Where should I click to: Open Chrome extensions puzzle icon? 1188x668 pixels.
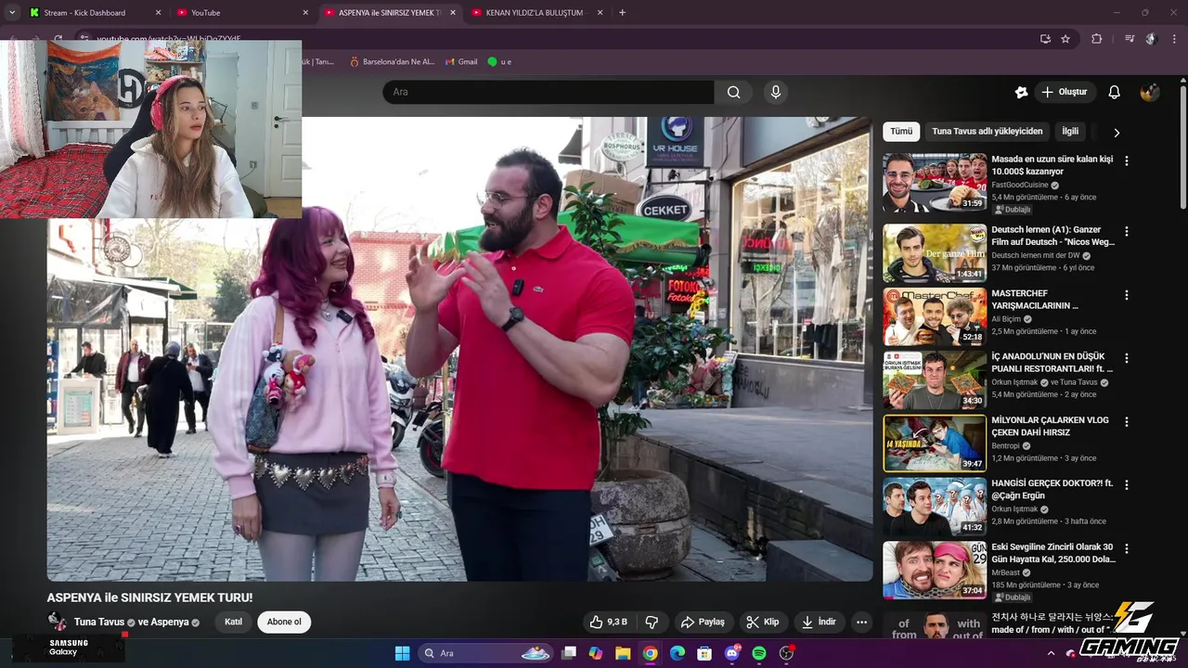pyautogui.click(x=1097, y=39)
